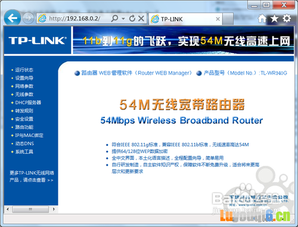Click the 提供64/128位WEP数据加密 bullet line

point(139,151)
